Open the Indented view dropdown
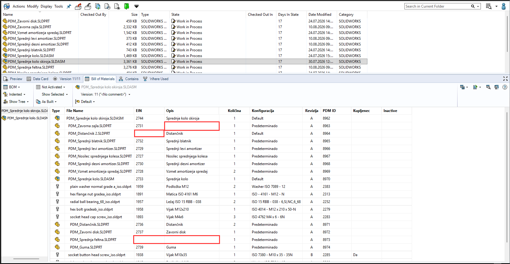Image resolution: width=510 pixels, height=264 pixels. (x=14, y=94)
